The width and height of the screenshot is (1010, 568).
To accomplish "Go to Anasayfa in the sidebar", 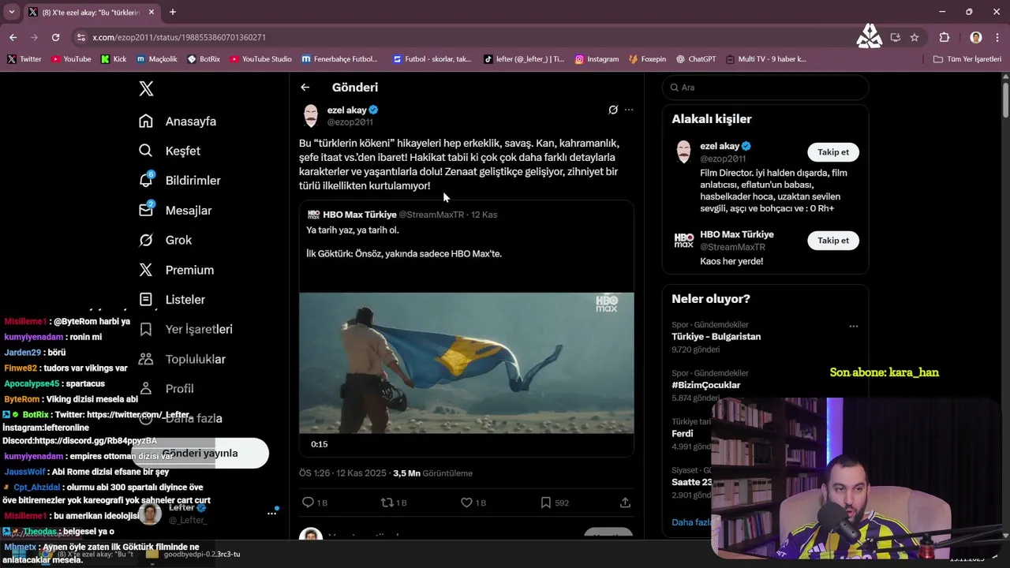I will tap(178, 121).
